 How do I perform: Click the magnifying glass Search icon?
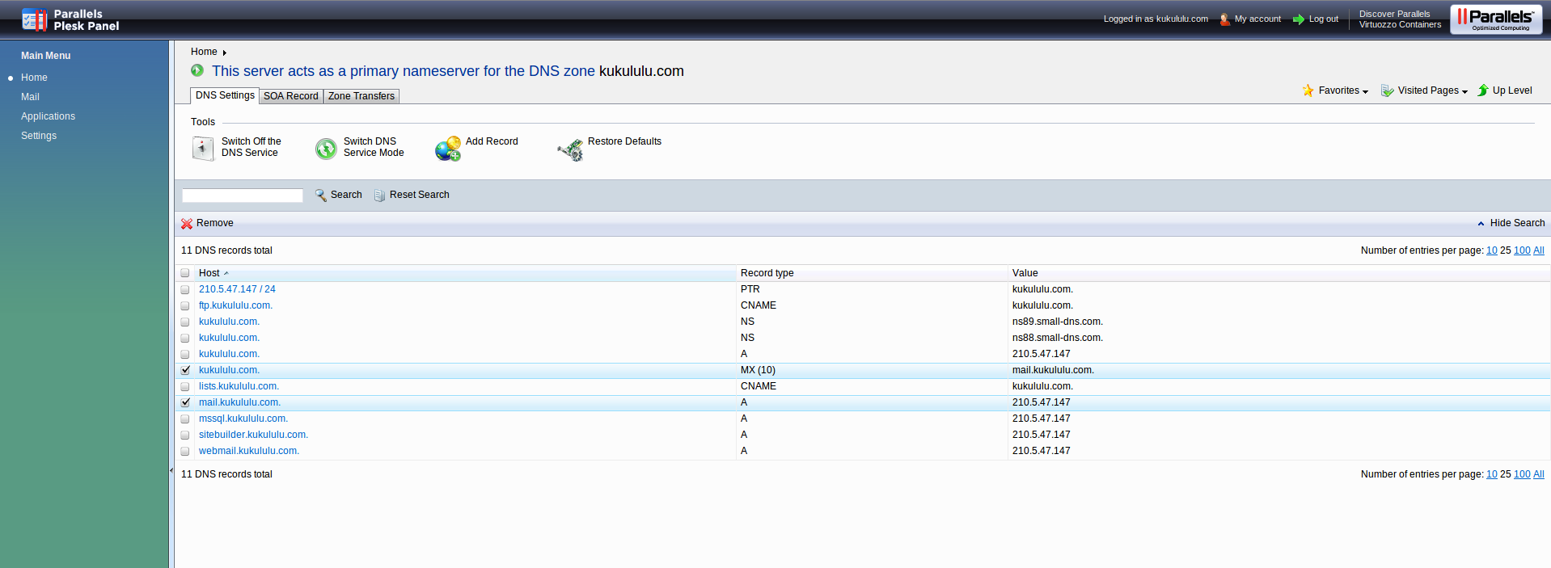[x=321, y=196]
